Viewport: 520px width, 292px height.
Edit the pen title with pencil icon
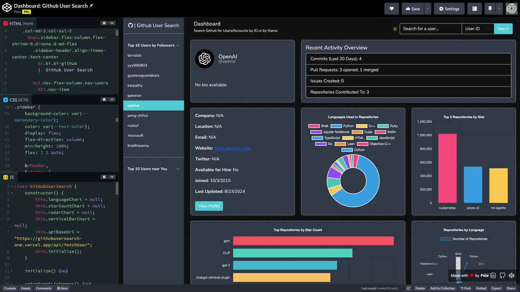(x=91, y=6)
